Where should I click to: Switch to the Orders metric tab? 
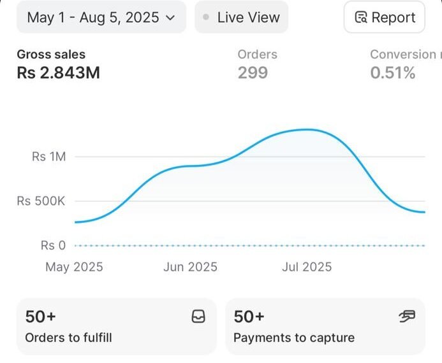(257, 55)
